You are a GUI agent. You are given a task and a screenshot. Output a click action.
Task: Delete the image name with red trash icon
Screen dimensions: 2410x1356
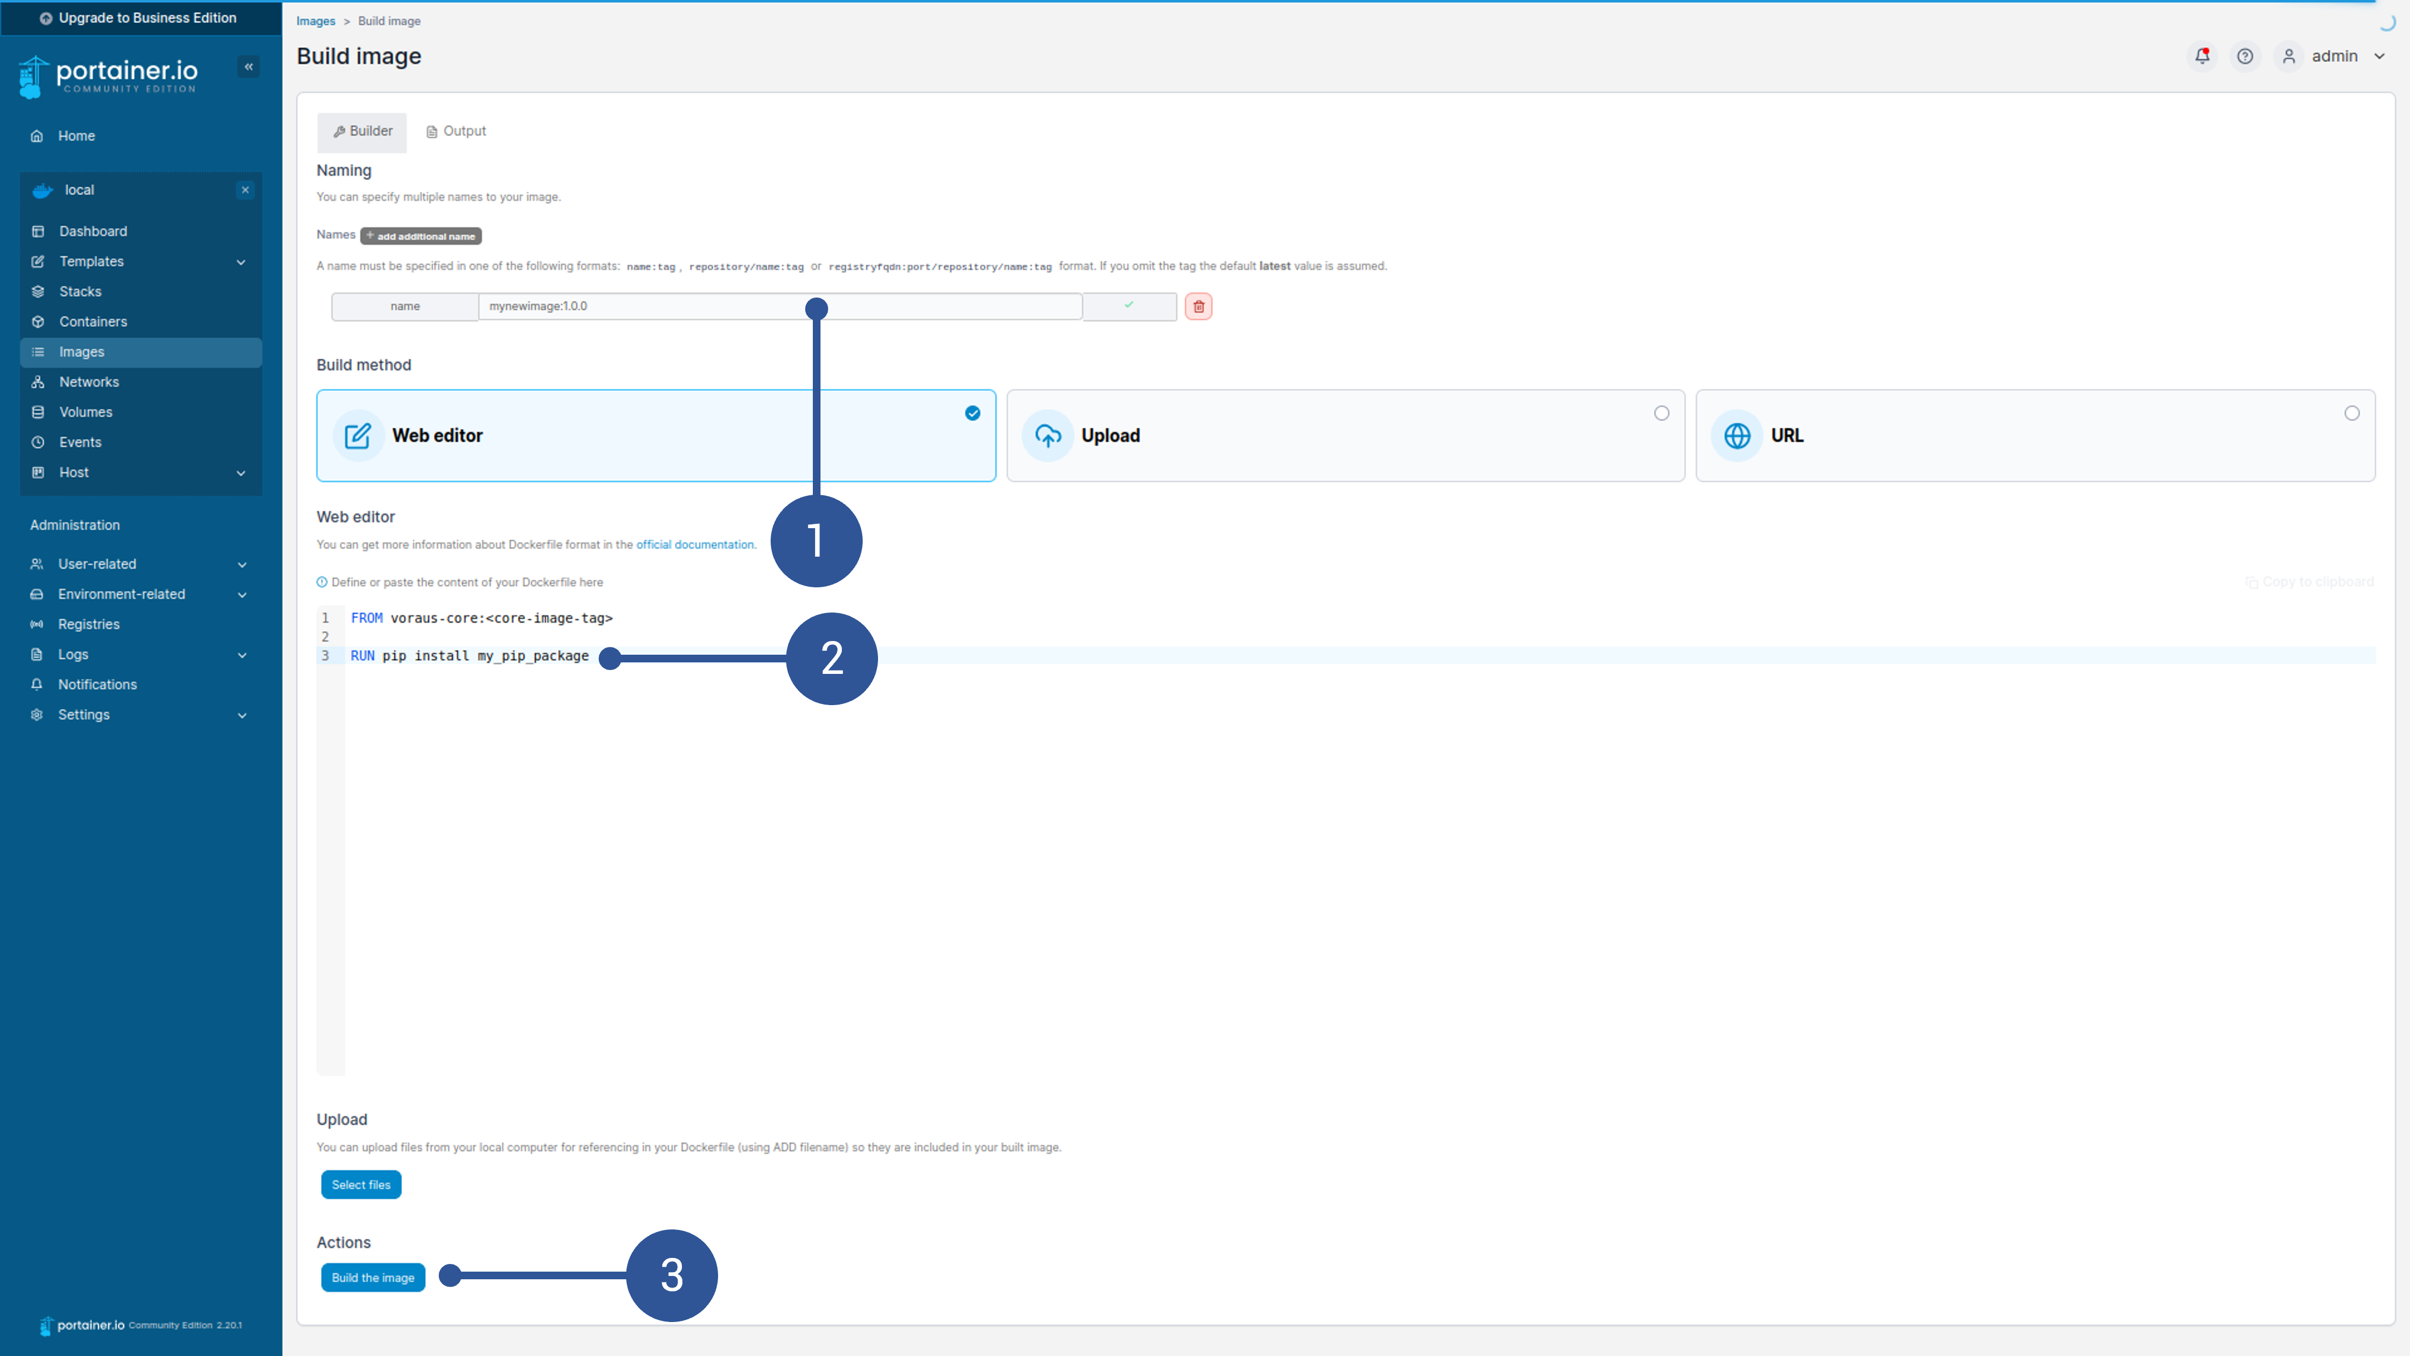(1198, 306)
